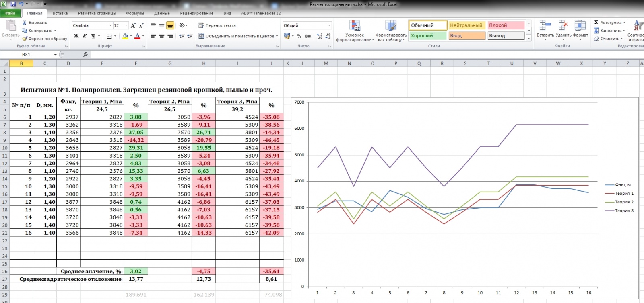Open text orientation tool
The width and height of the screenshot is (644, 303).
click(x=183, y=25)
